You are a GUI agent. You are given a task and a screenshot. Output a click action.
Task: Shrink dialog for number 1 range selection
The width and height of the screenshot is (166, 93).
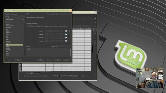[x=66, y=31]
